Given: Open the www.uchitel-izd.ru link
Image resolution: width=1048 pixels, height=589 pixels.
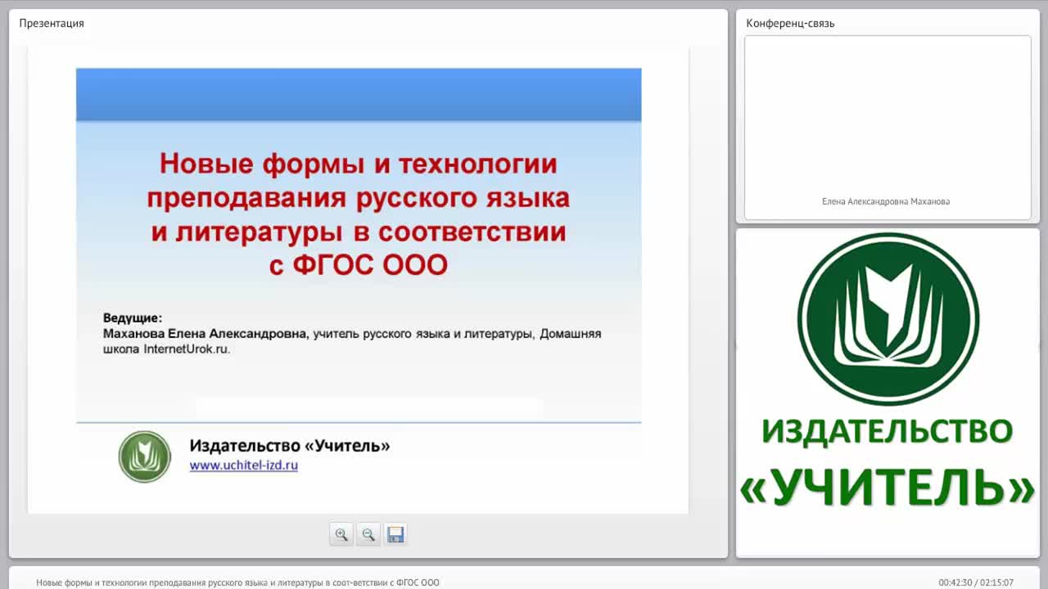Looking at the screenshot, I should pyautogui.click(x=244, y=465).
